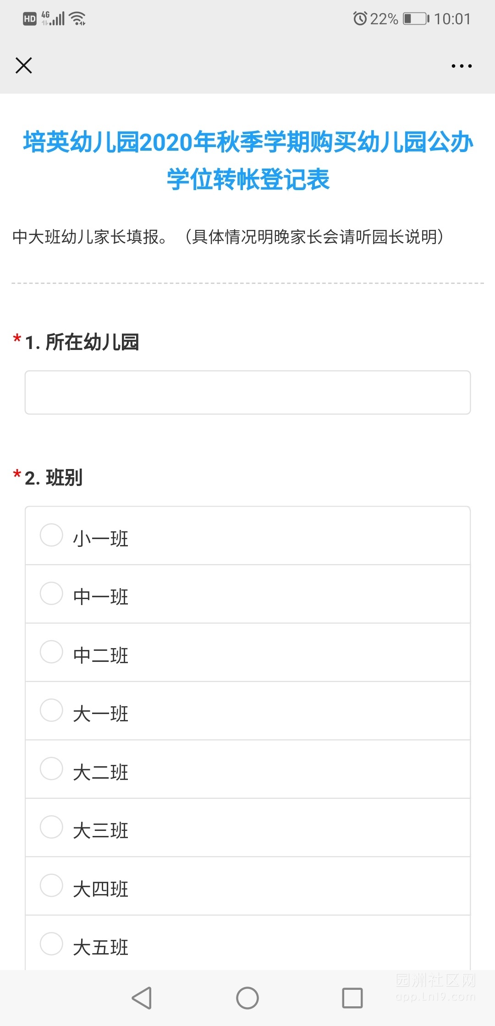
Task: Tap the Wi-Fi signal status icon
Action: pos(77,19)
